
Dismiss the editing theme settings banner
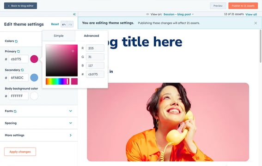[x=256, y=23]
